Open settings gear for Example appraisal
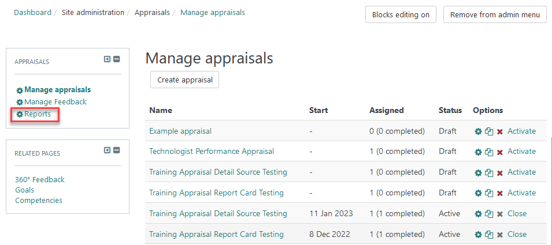 click(x=478, y=131)
